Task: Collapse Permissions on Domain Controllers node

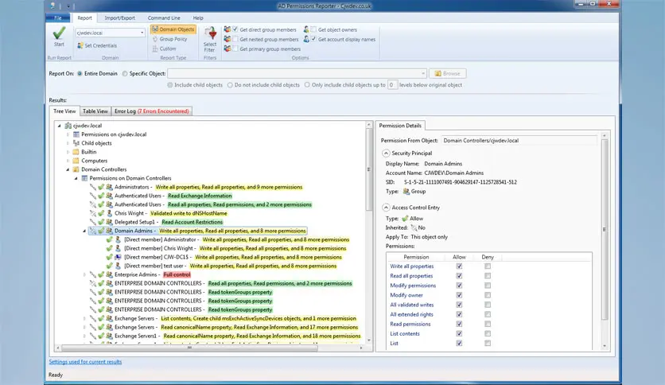Action: [x=76, y=178]
